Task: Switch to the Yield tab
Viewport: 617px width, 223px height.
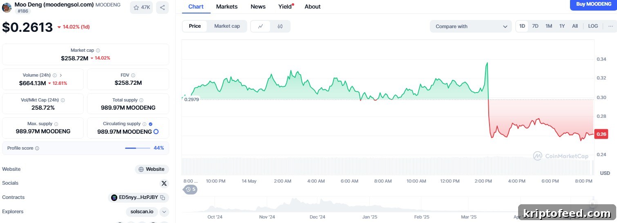Action: click(x=285, y=7)
